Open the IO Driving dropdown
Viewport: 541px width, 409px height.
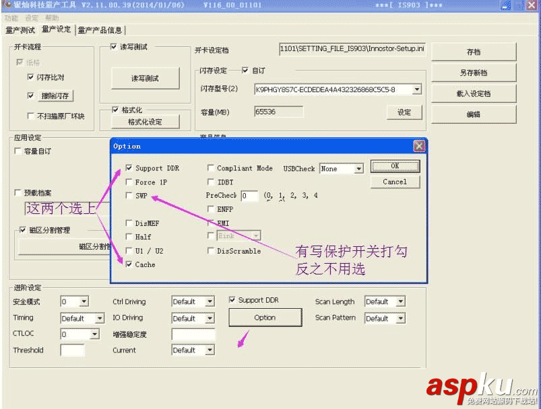coord(210,318)
